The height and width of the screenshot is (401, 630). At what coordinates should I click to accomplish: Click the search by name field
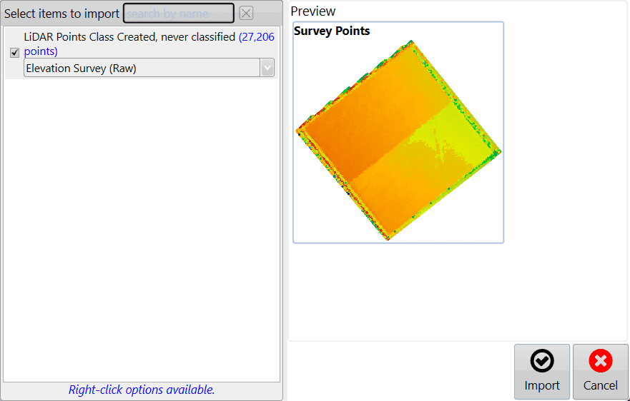coord(179,14)
